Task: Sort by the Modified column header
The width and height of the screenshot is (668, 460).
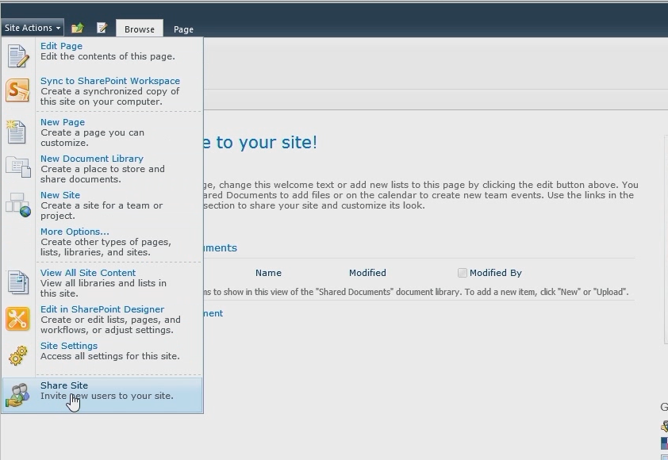Action: click(367, 273)
